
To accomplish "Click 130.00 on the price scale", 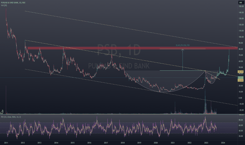I will coord(241,19).
